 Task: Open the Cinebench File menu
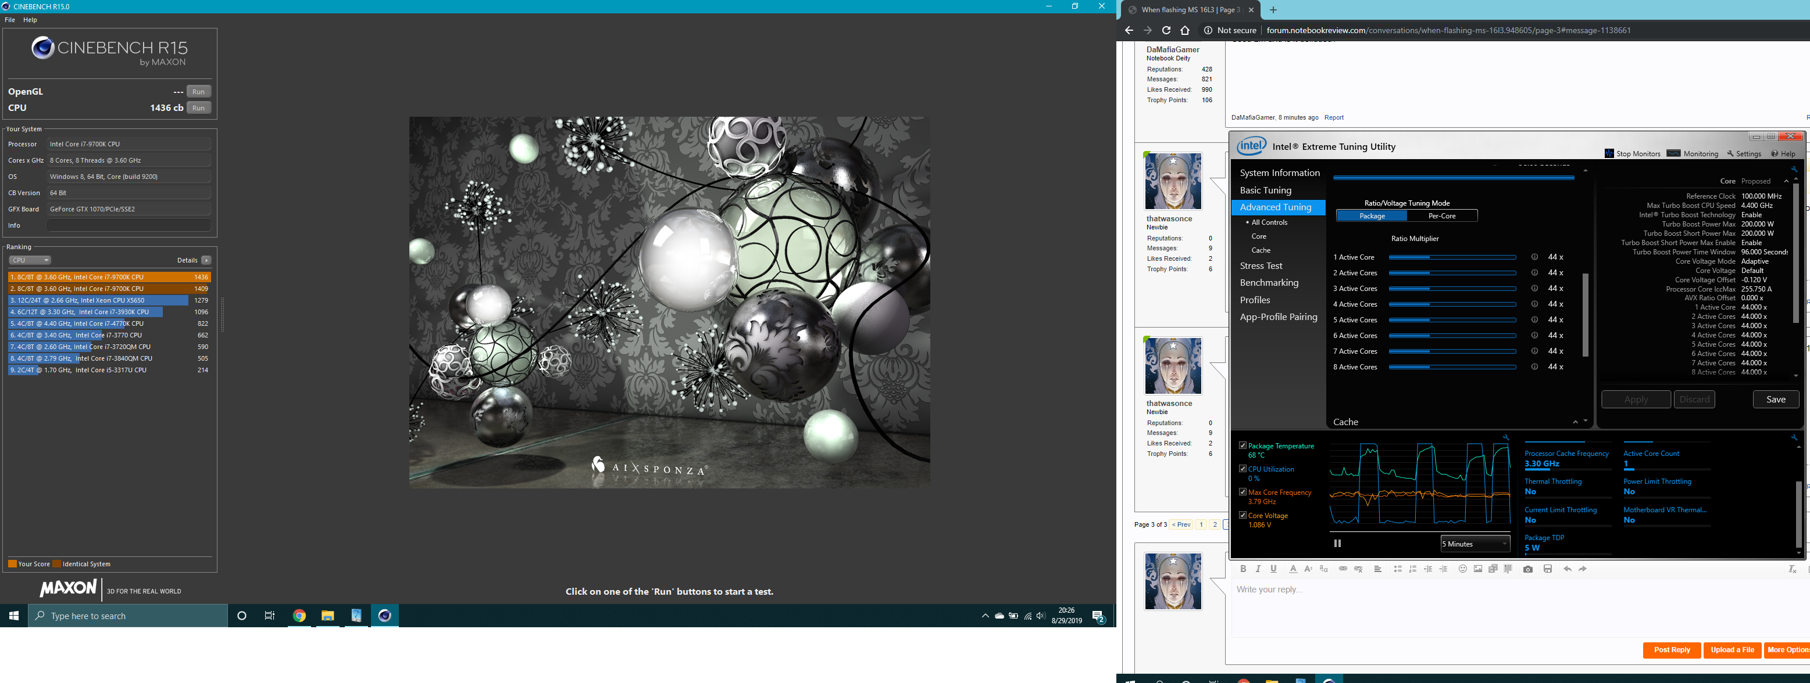click(10, 20)
